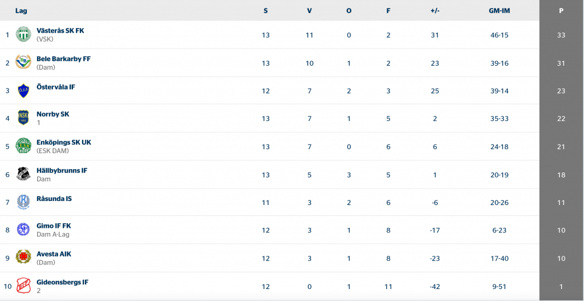The width and height of the screenshot is (584, 301).
Task: Click the Gimo IF FK blue crest
Action: (x=23, y=230)
